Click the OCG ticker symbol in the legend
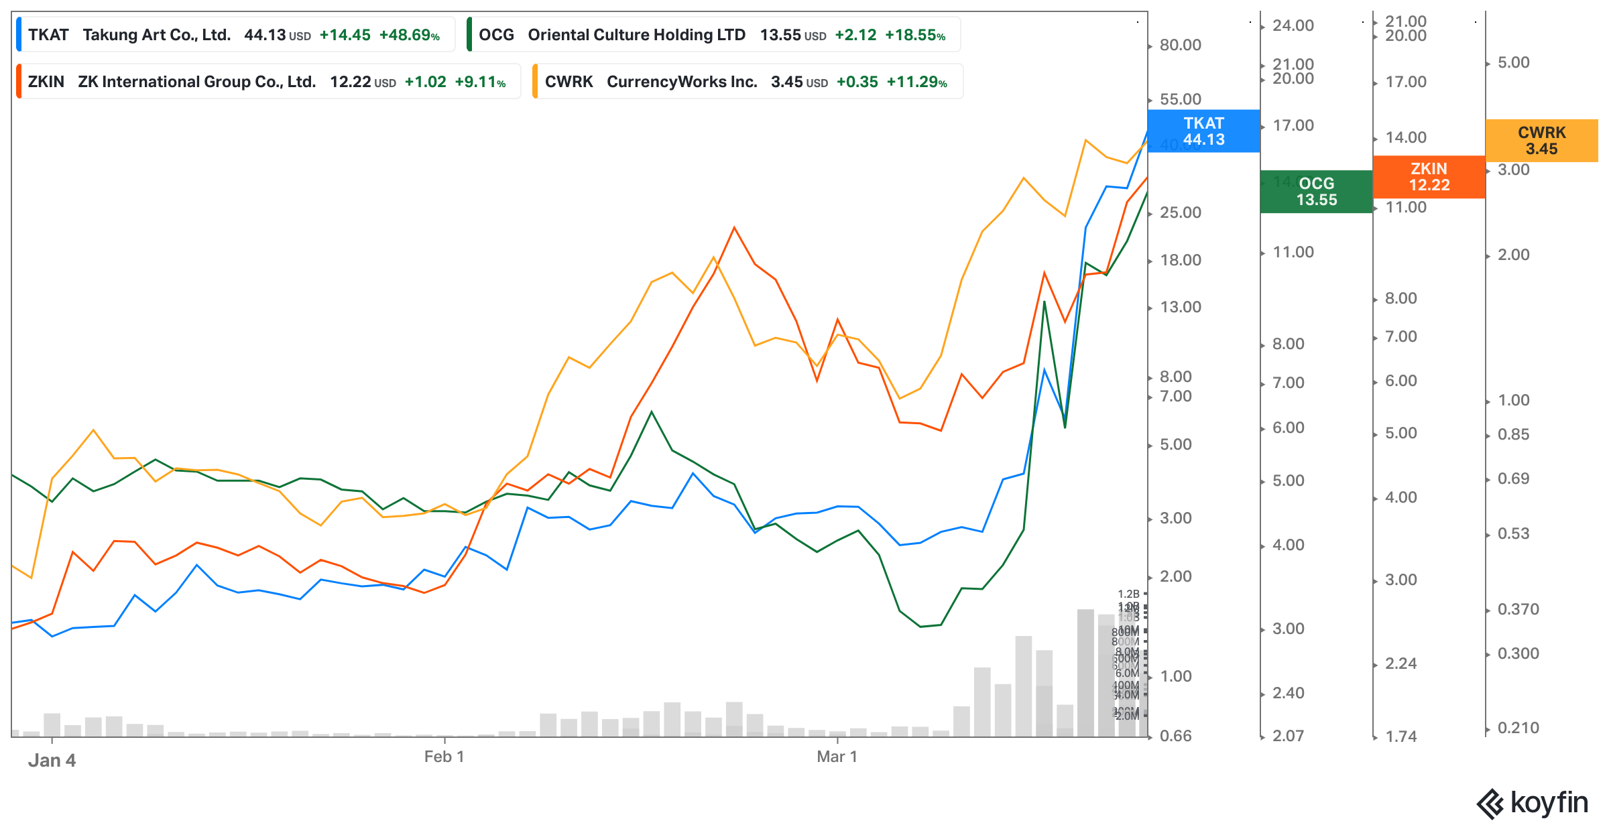Image resolution: width=1609 pixels, height=831 pixels. tap(496, 35)
